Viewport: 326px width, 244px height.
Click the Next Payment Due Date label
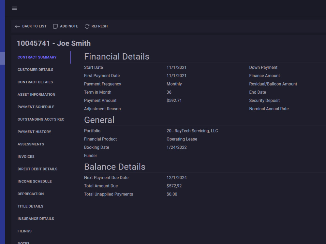click(x=106, y=178)
